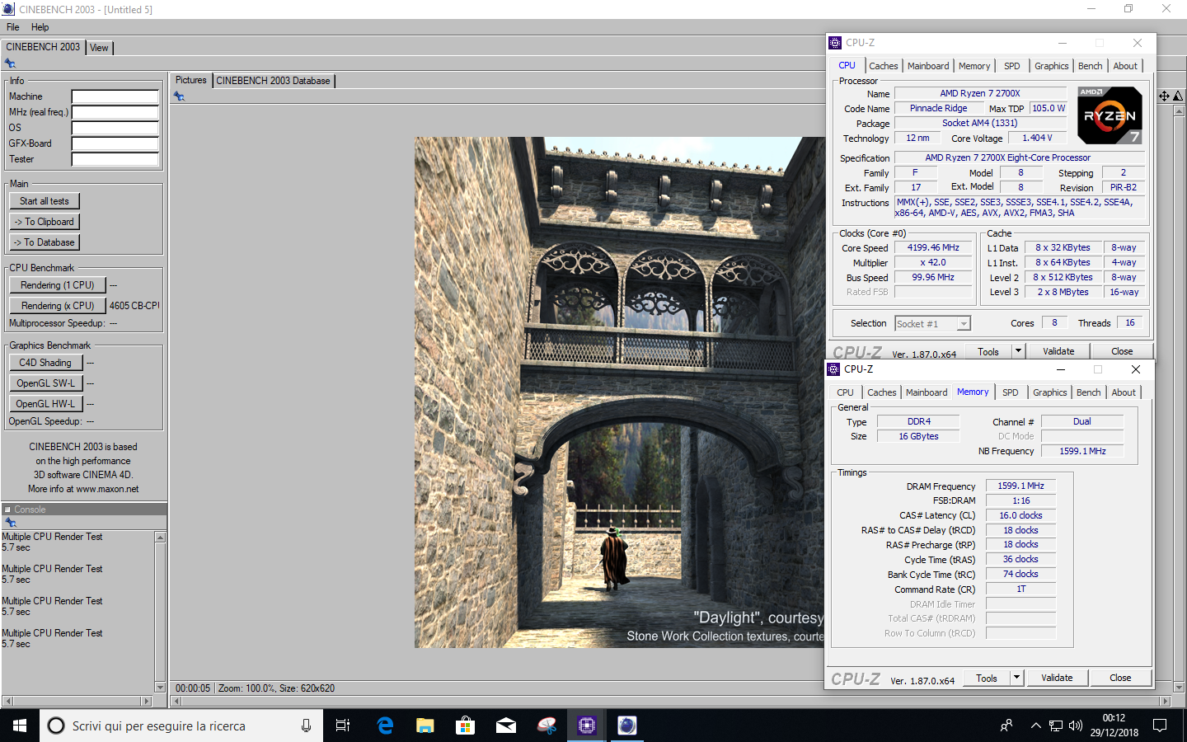Click the GFX-Board input field
This screenshot has width=1187, height=742.
coord(115,143)
